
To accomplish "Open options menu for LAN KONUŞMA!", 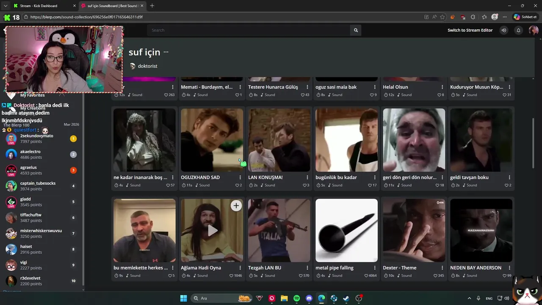I will click(307, 177).
